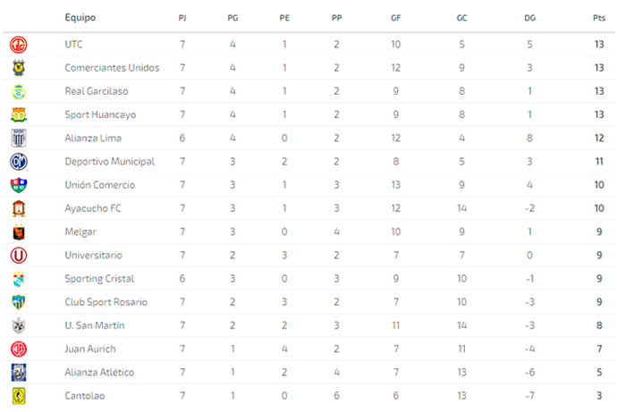Select the Real Garcilaso team logo
The width and height of the screenshot is (617, 412).
[x=19, y=91]
